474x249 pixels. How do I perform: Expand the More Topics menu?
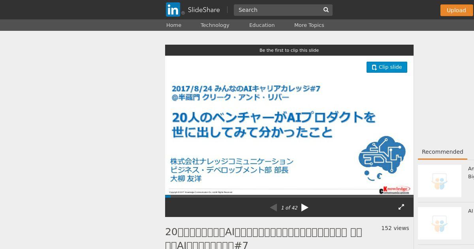309,25
